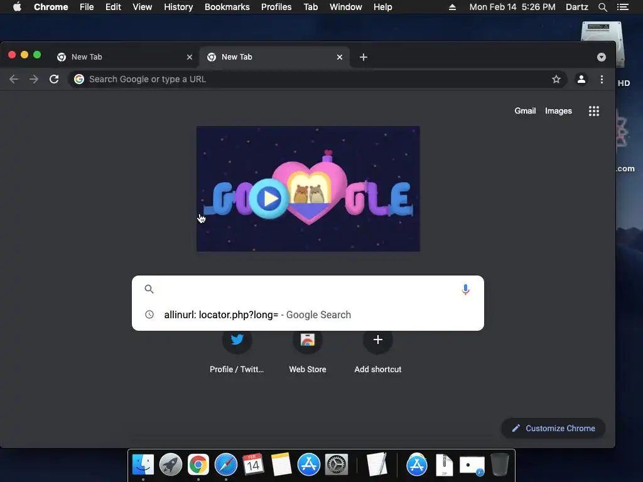Open the App Store icon next to Notes in Dock

click(x=309, y=465)
